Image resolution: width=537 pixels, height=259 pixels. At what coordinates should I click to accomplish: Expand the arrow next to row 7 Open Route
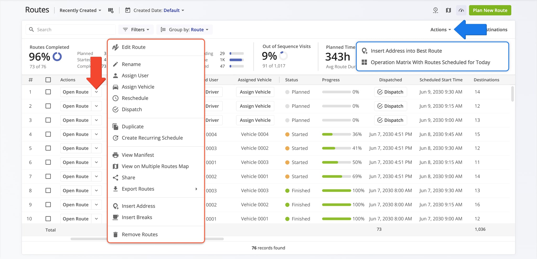(96, 176)
